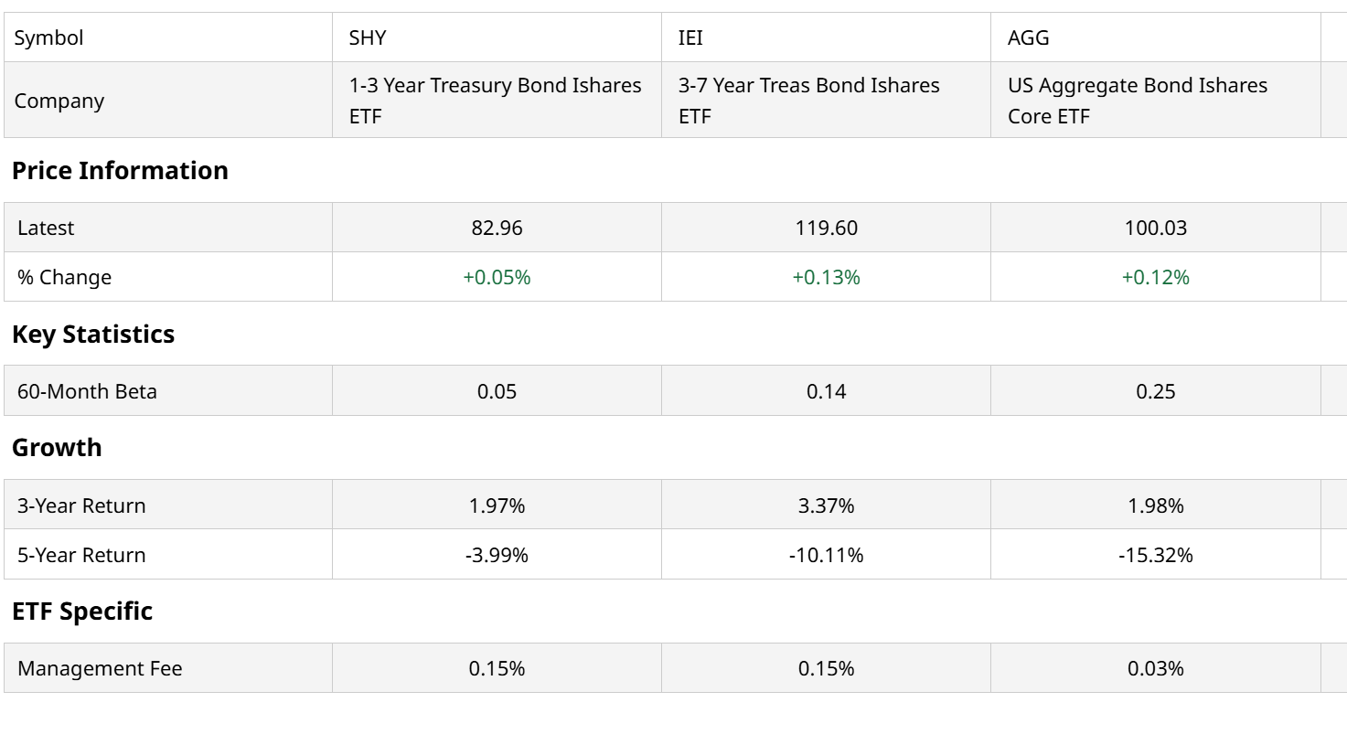The width and height of the screenshot is (1347, 734).
Task: Click the IEI 3-Year Return 3.37%
Action: (826, 505)
